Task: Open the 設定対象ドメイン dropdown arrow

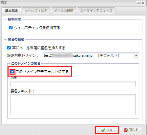Action: (x=136, y=56)
